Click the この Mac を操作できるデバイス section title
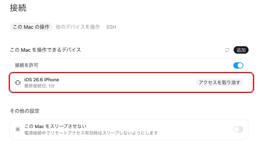The height and width of the screenshot is (156, 261). pyautogui.click(x=45, y=50)
